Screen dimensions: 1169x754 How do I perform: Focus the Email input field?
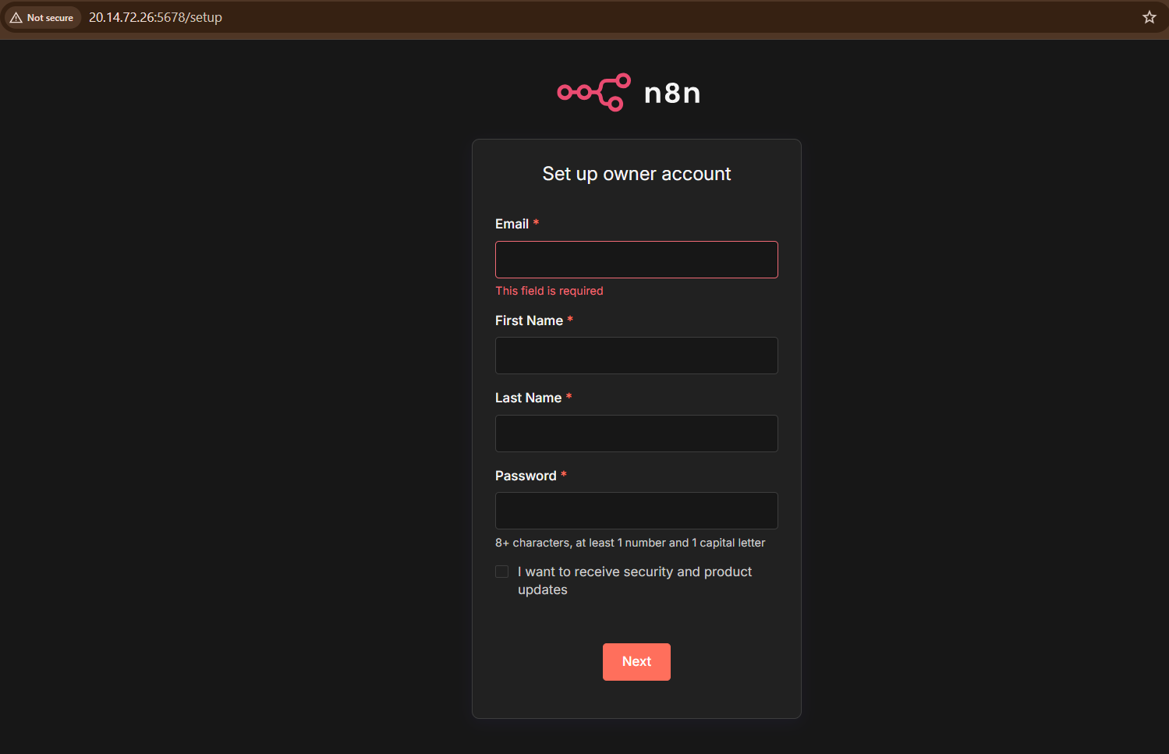(636, 260)
